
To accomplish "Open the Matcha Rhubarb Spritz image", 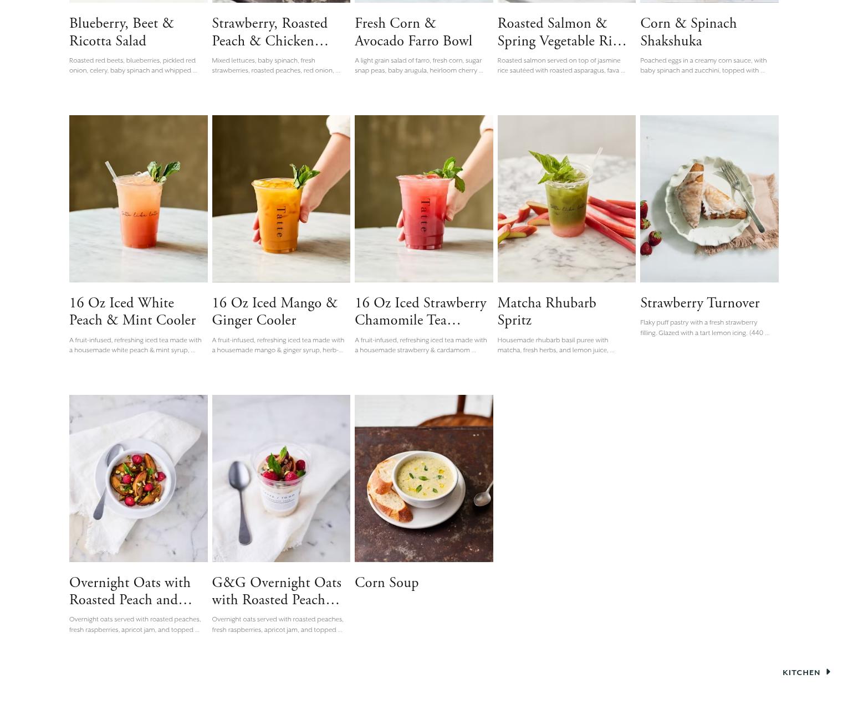I will pos(566,199).
